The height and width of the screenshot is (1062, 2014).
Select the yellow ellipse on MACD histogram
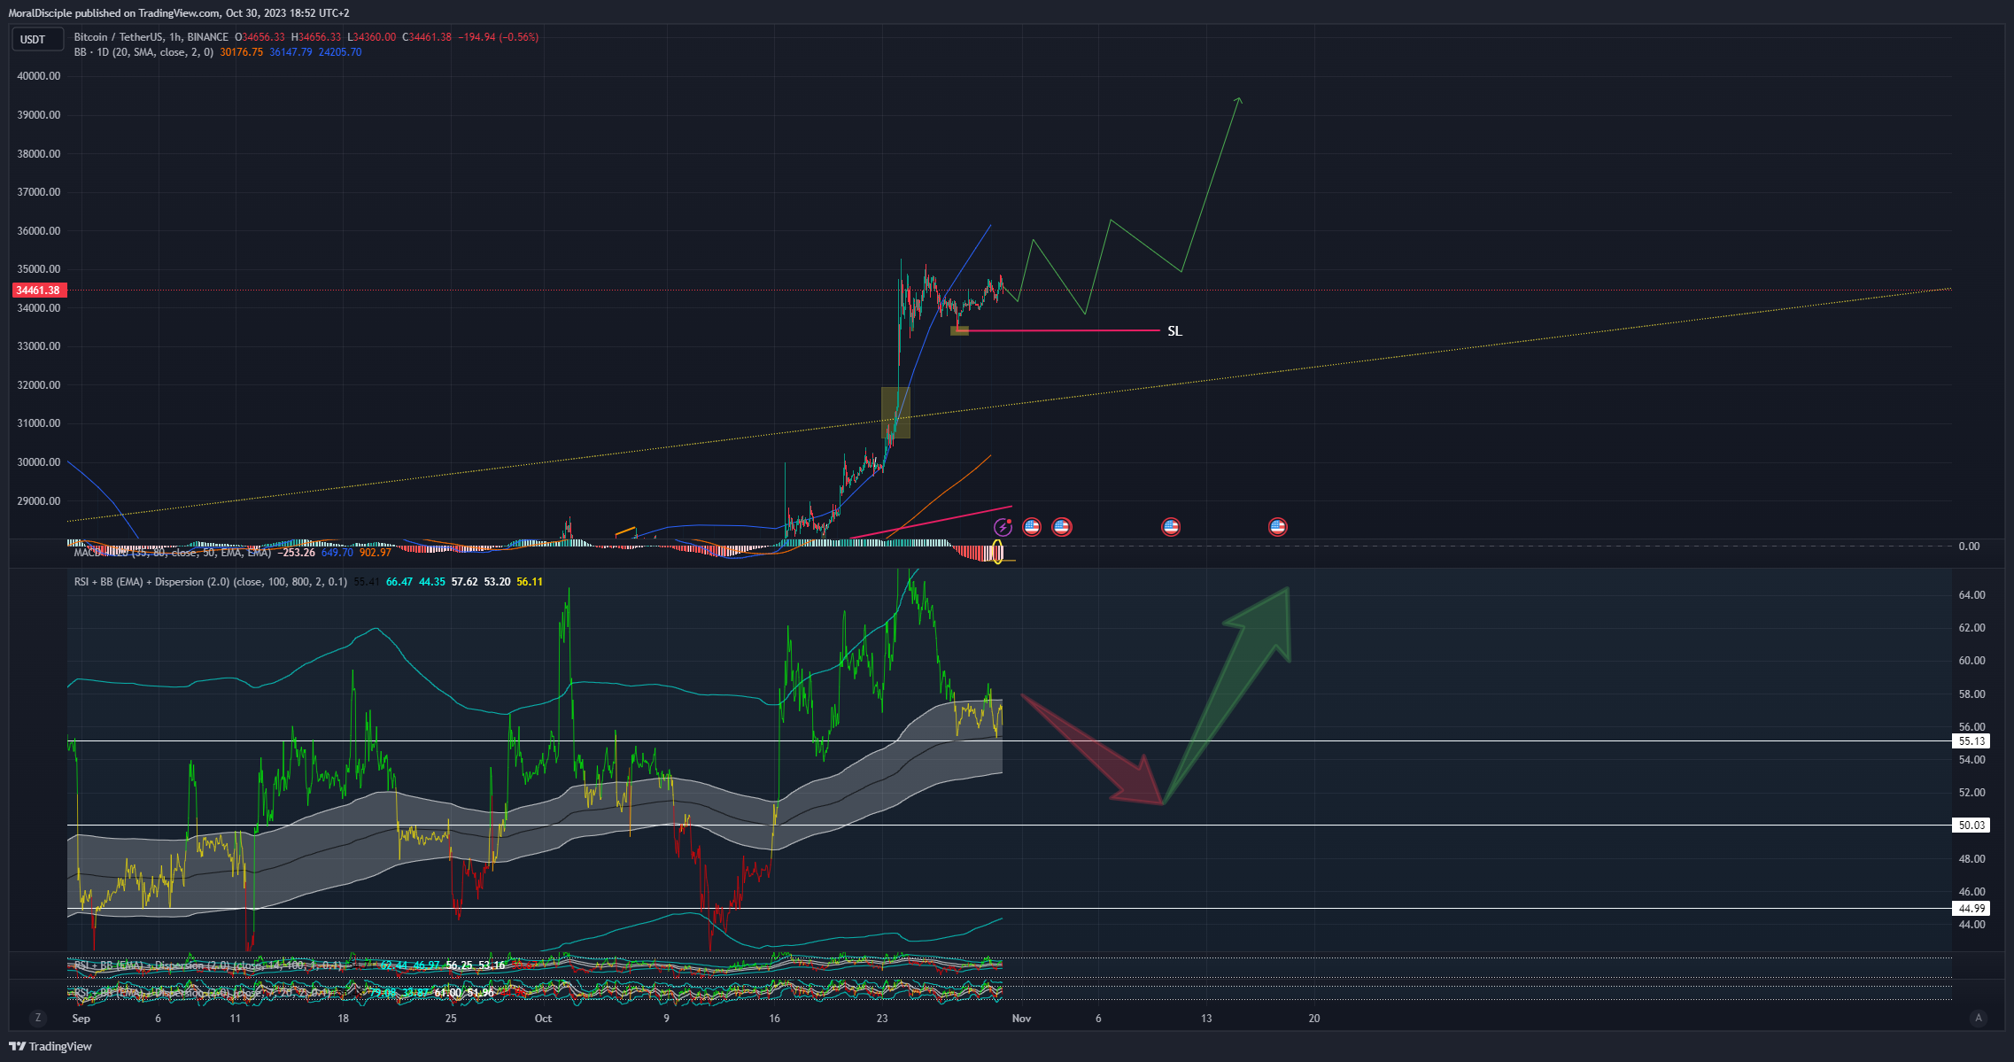998,552
